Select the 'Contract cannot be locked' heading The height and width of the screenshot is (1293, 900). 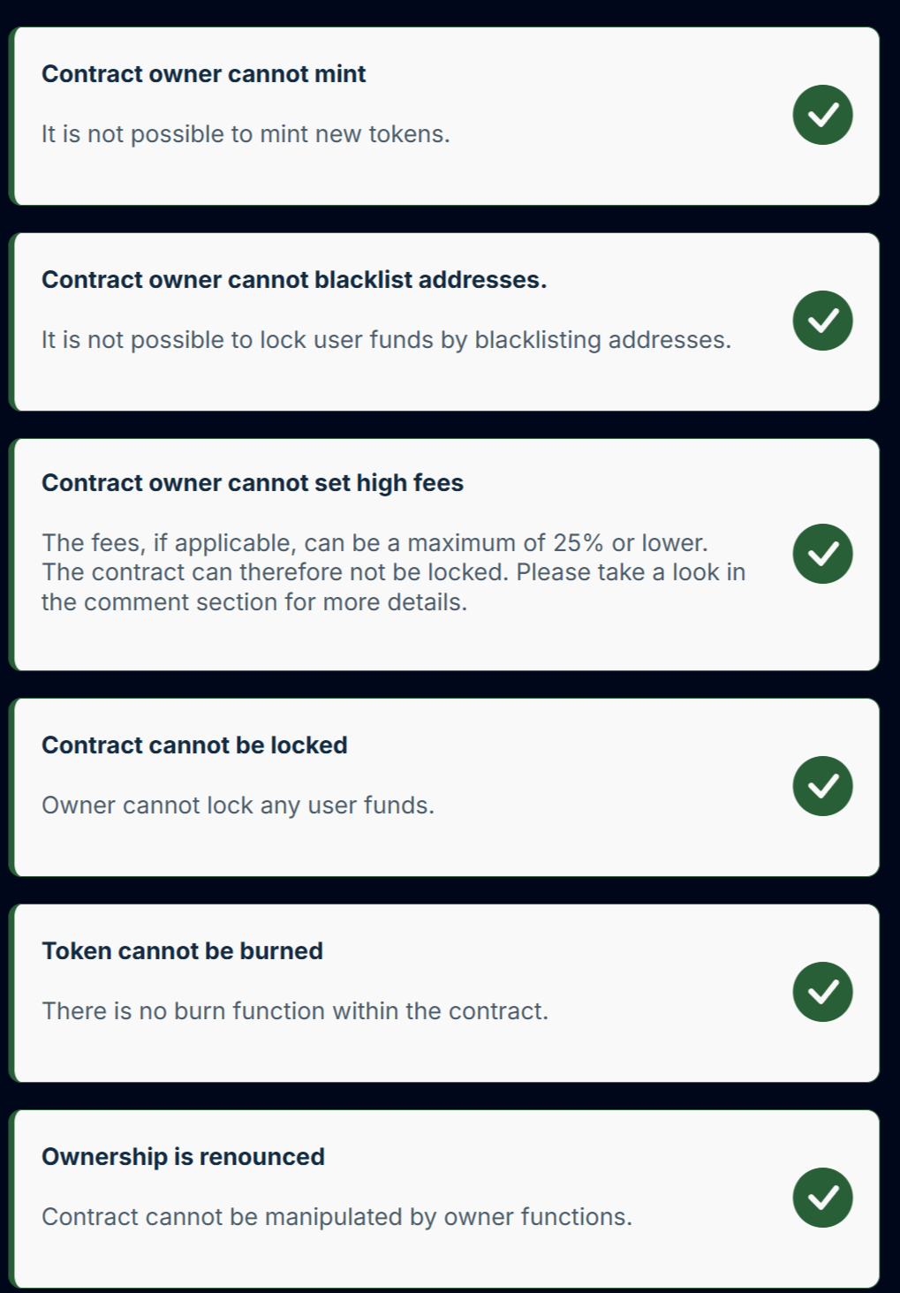[x=194, y=745]
